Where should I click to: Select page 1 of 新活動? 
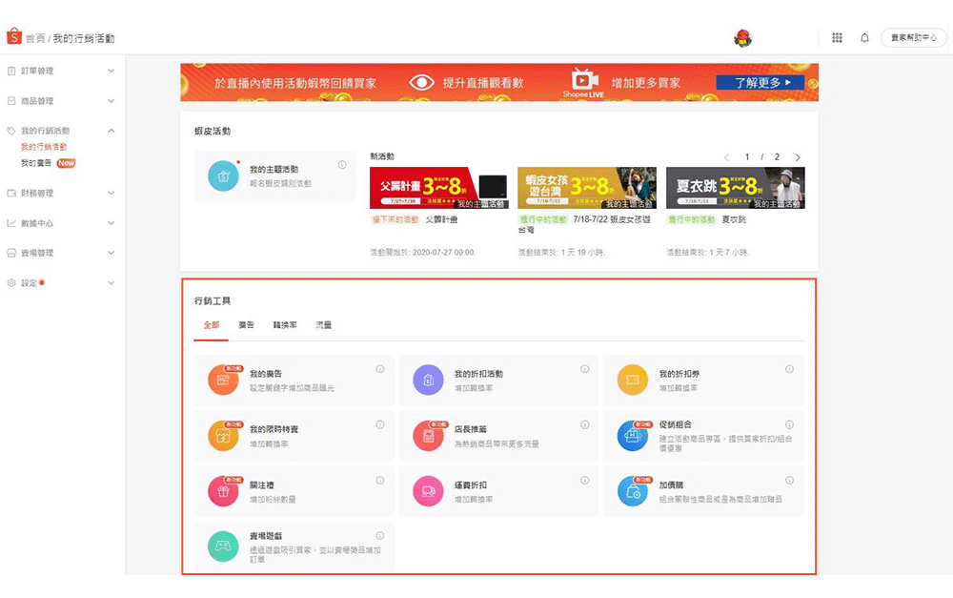click(747, 157)
